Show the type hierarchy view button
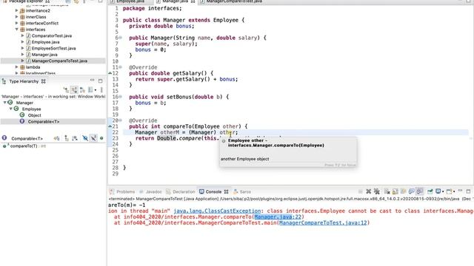Image resolution: width=474 pixels, height=266 pixels. tap(66, 90)
